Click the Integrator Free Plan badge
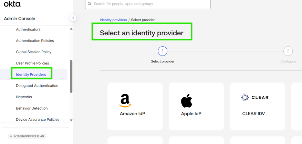302x144 pixels. point(27,136)
